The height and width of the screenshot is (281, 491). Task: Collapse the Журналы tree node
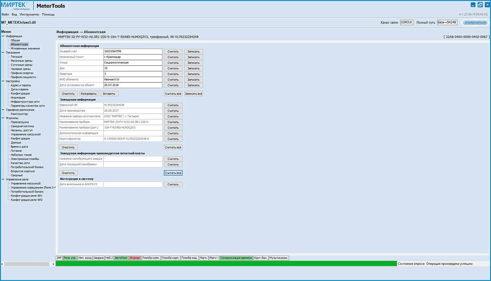3,118
